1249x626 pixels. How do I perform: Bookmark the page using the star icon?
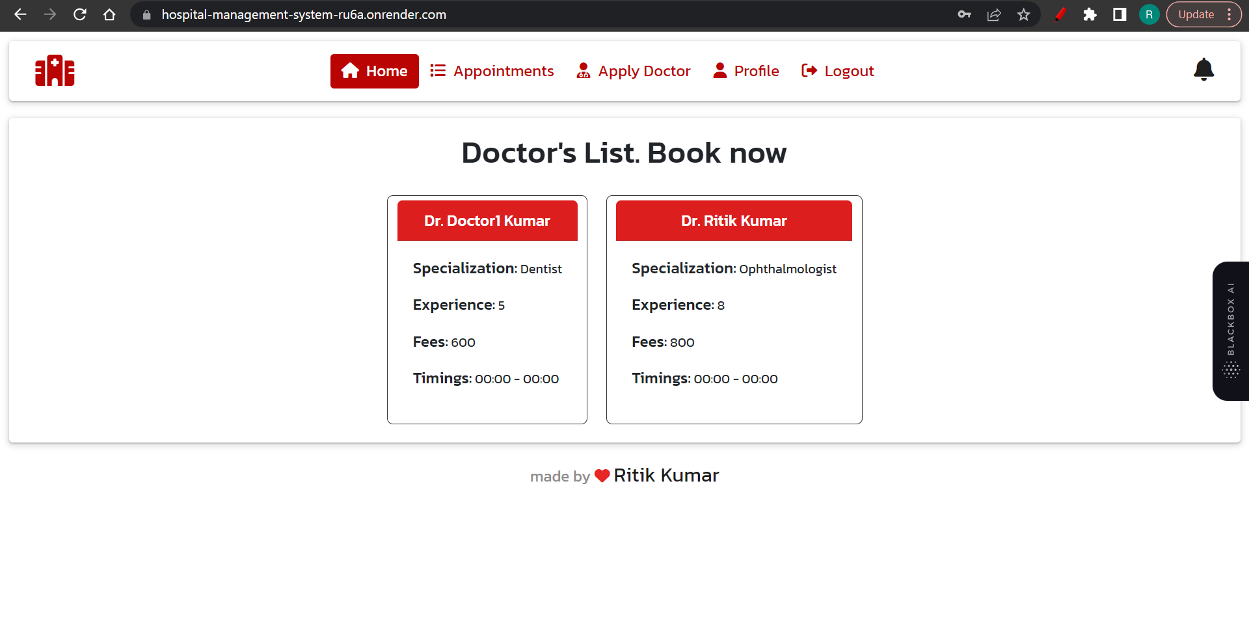pyautogui.click(x=1023, y=14)
